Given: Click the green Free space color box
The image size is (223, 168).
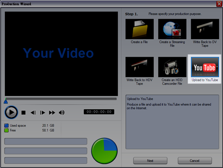Looking at the screenshot, I should (x=6, y=131).
